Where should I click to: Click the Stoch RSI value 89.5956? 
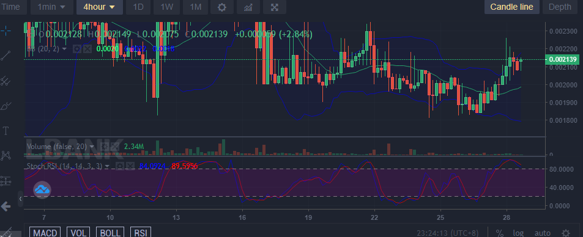[184, 166]
